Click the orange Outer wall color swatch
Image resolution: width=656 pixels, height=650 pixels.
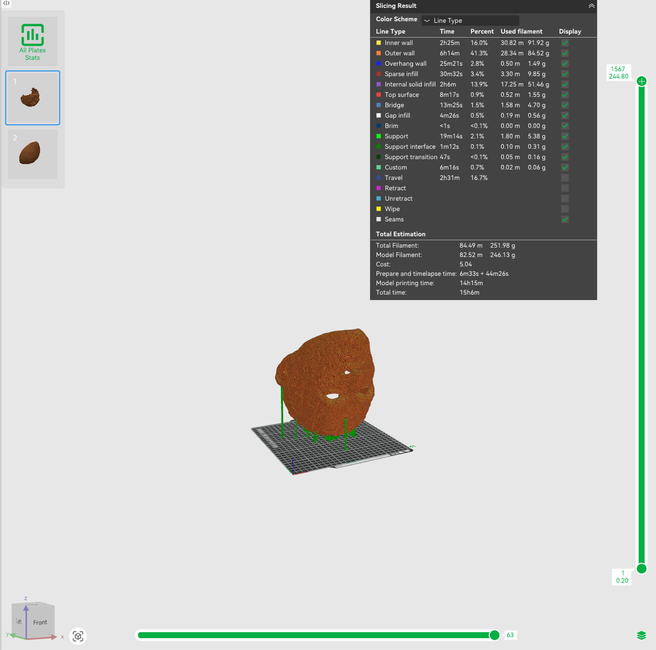[x=378, y=53]
